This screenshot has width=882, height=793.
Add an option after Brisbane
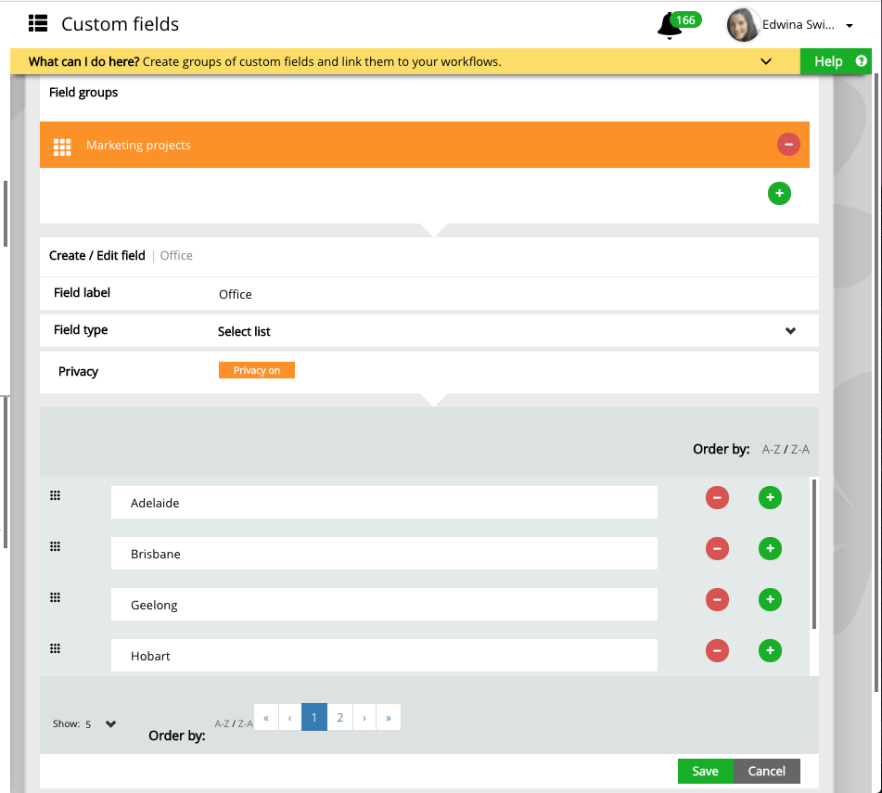pos(770,548)
